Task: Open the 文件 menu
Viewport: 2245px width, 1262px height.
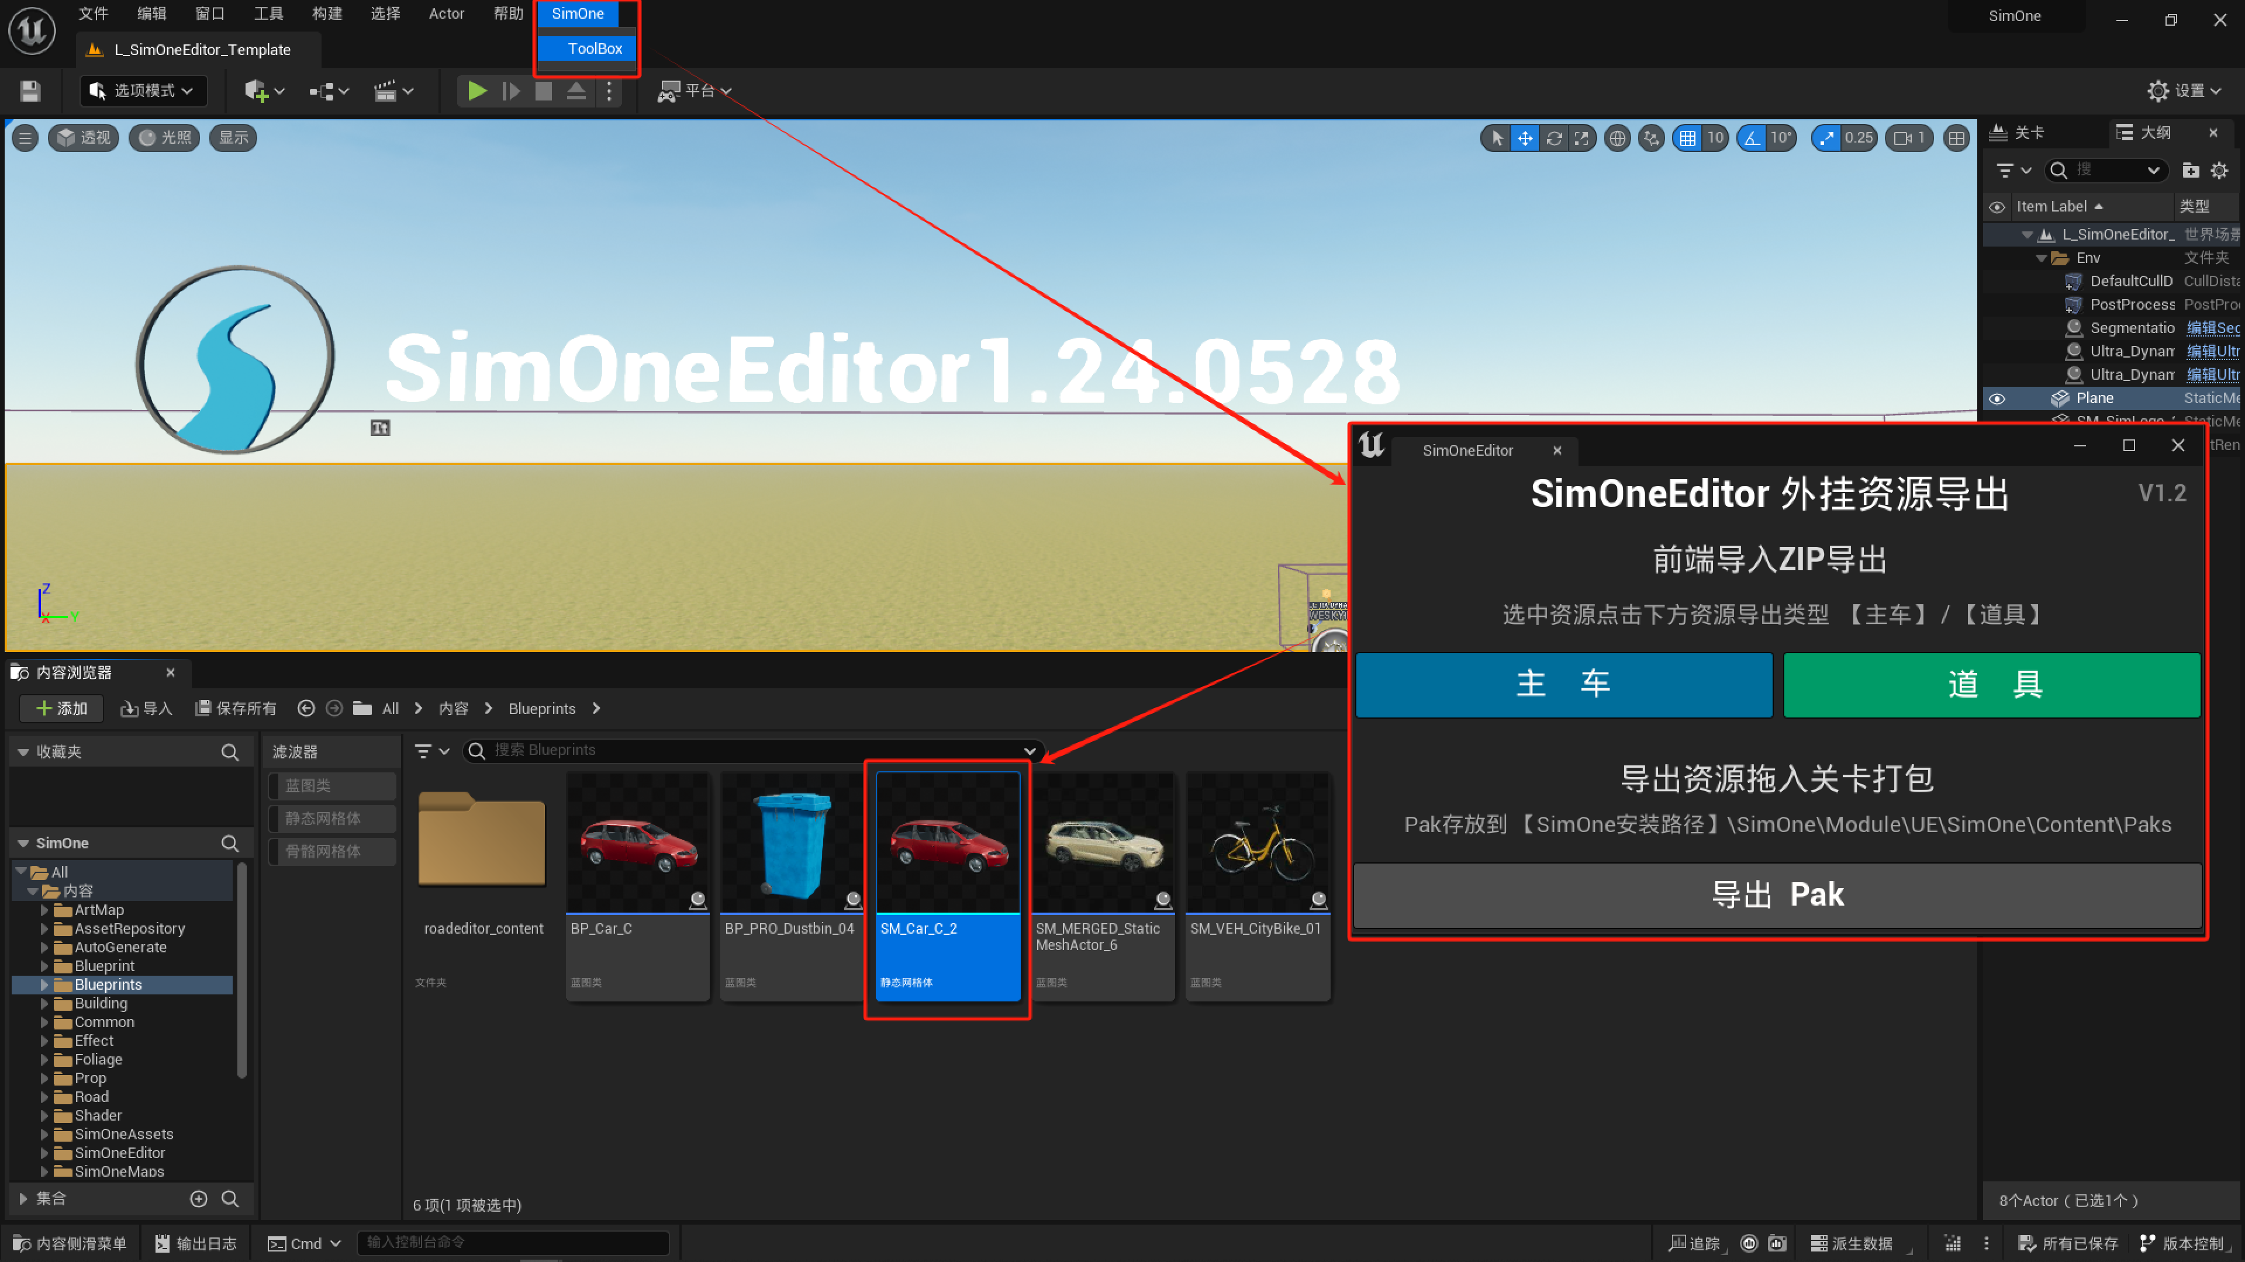Action: [x=94, y=14]
